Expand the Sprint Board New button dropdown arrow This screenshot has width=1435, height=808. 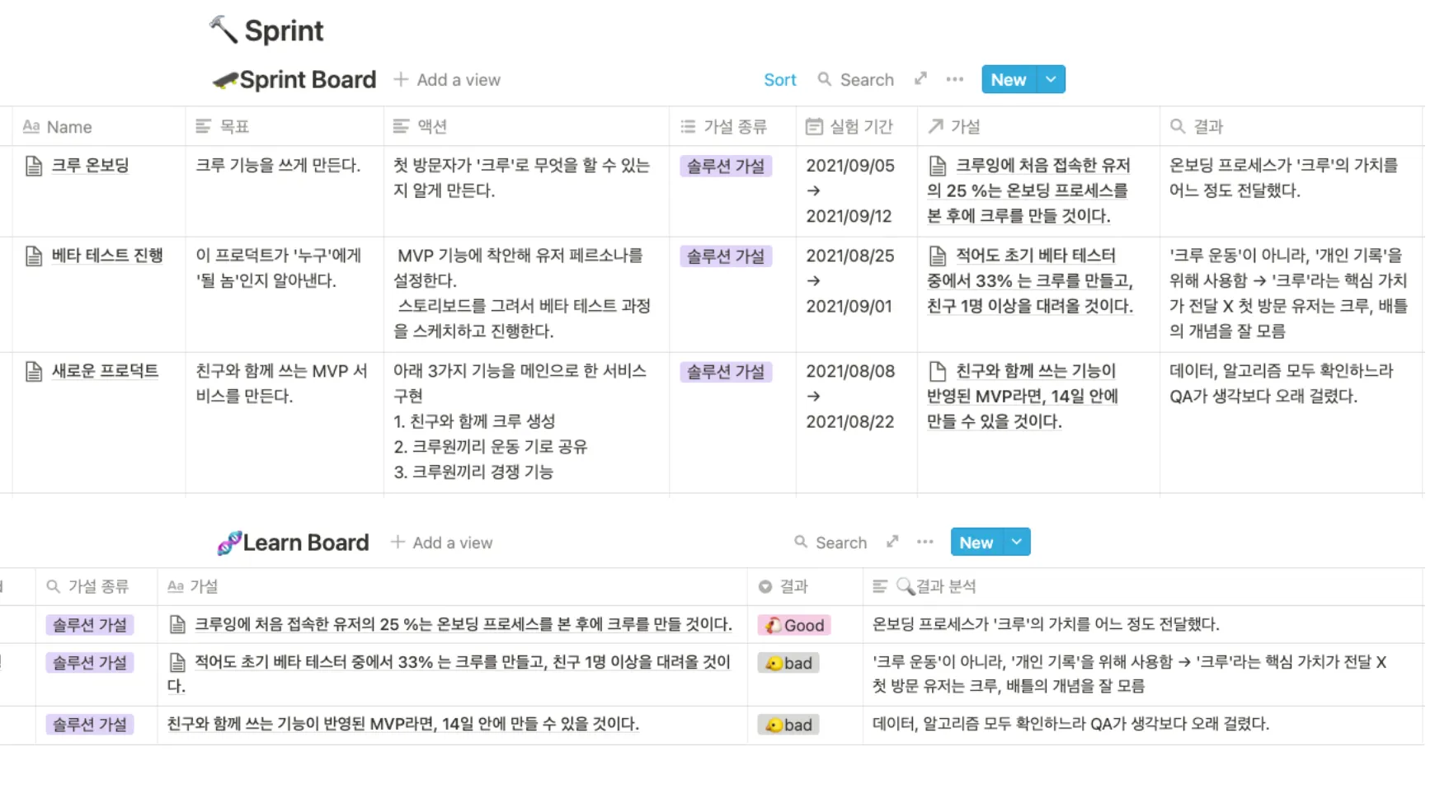click(x=1051, y=79)
